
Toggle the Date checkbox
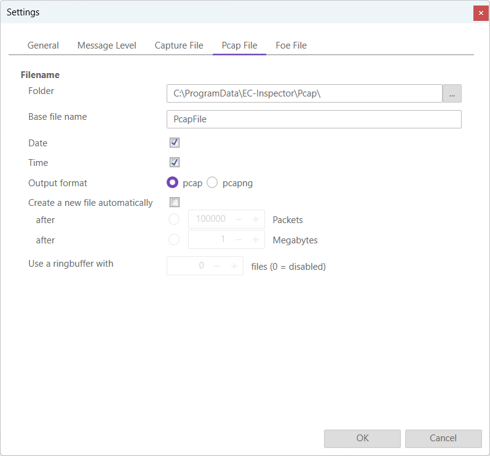175,143
